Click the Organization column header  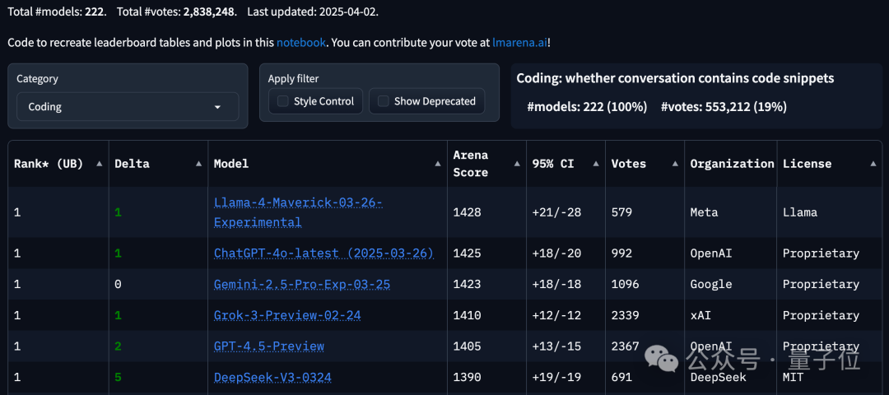tap(732, 164)
